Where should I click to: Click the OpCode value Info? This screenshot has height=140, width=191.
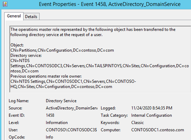(x=49, y=137)
